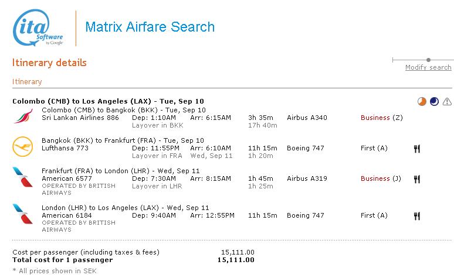Click the Lufthansa crane logo
This screenshot has width=454, height=275.
(x=22, y=146)
